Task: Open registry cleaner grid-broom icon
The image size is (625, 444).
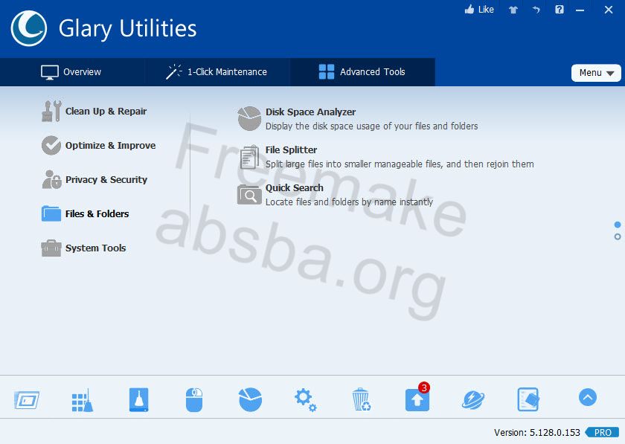Action: pyautogui.click(x=82, y=400)
